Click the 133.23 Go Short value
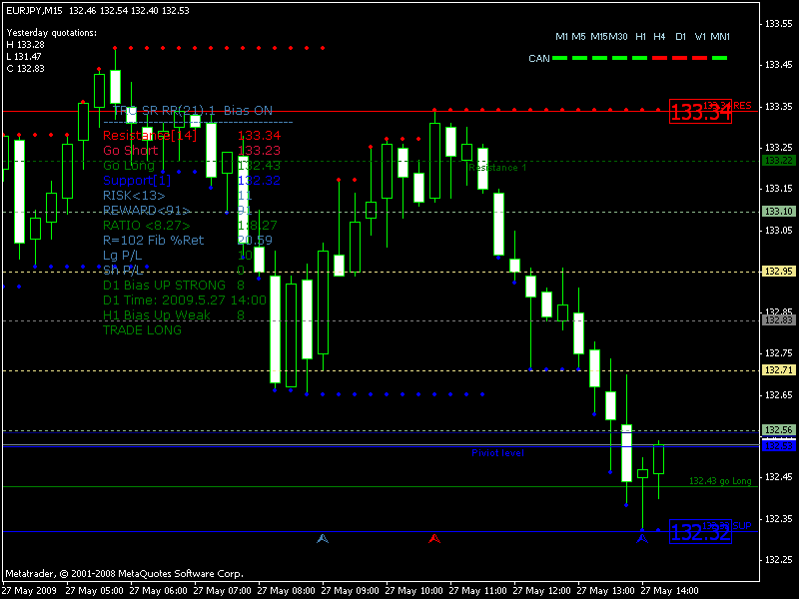Viewport: 799px width, 599px height. point(260,151)
